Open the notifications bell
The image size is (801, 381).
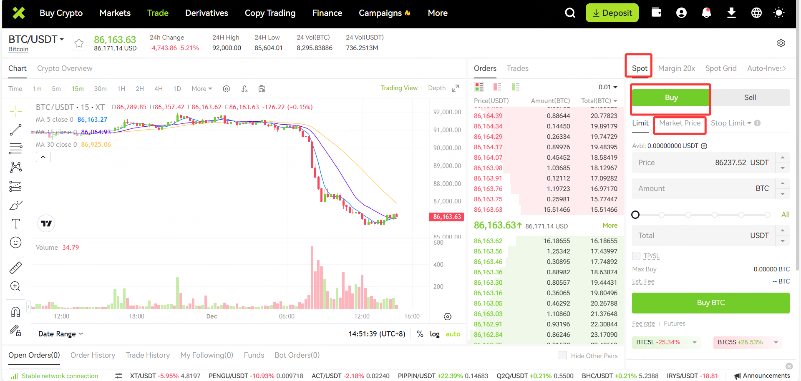(x=706, y=13)
